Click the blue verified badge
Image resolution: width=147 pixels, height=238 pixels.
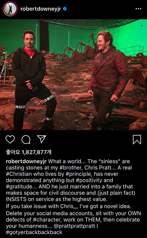[x=65, y=9]
